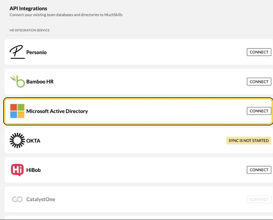This screenshot has width=273, height=220.
Task: Click the CatalystOne infinity logo
Action: [17, 199]
